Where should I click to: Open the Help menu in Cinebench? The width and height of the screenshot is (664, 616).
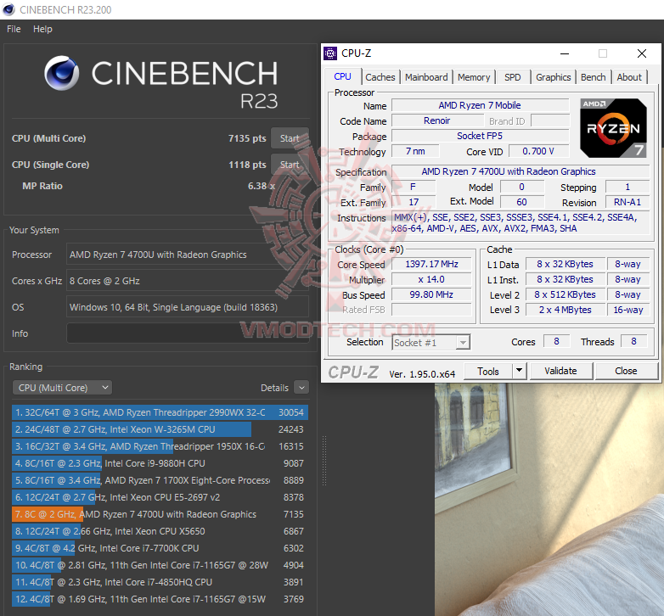coord(42,29)
